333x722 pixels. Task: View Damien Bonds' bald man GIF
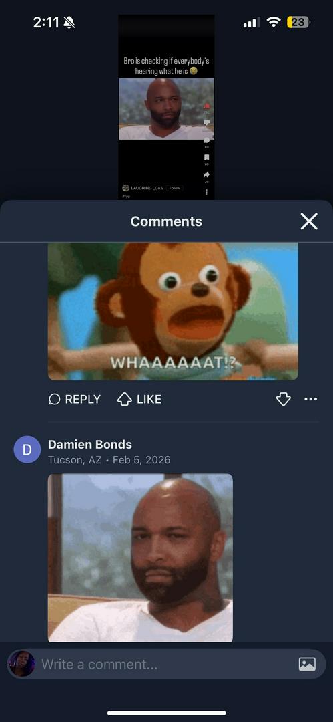pos(140,558)
